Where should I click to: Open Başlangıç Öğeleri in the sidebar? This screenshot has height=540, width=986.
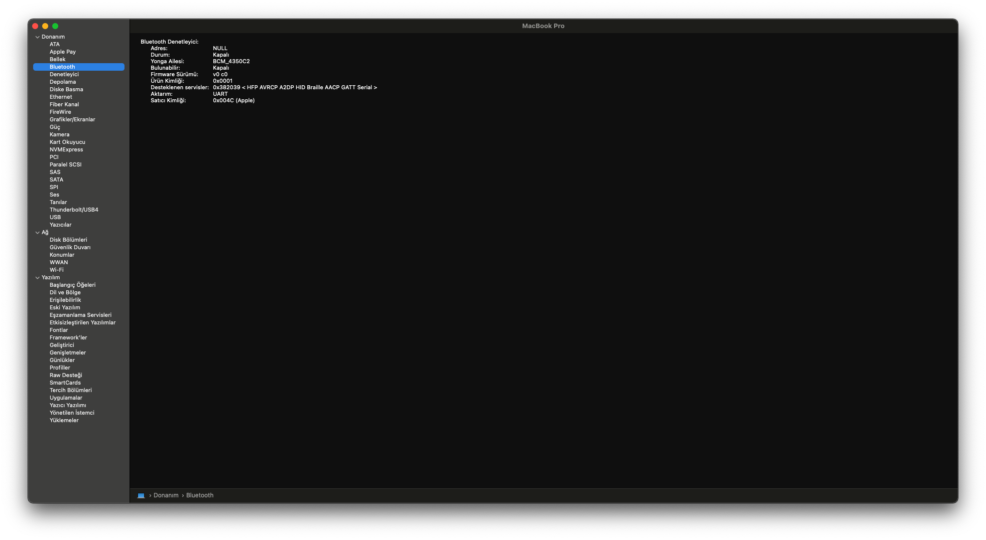72,285
